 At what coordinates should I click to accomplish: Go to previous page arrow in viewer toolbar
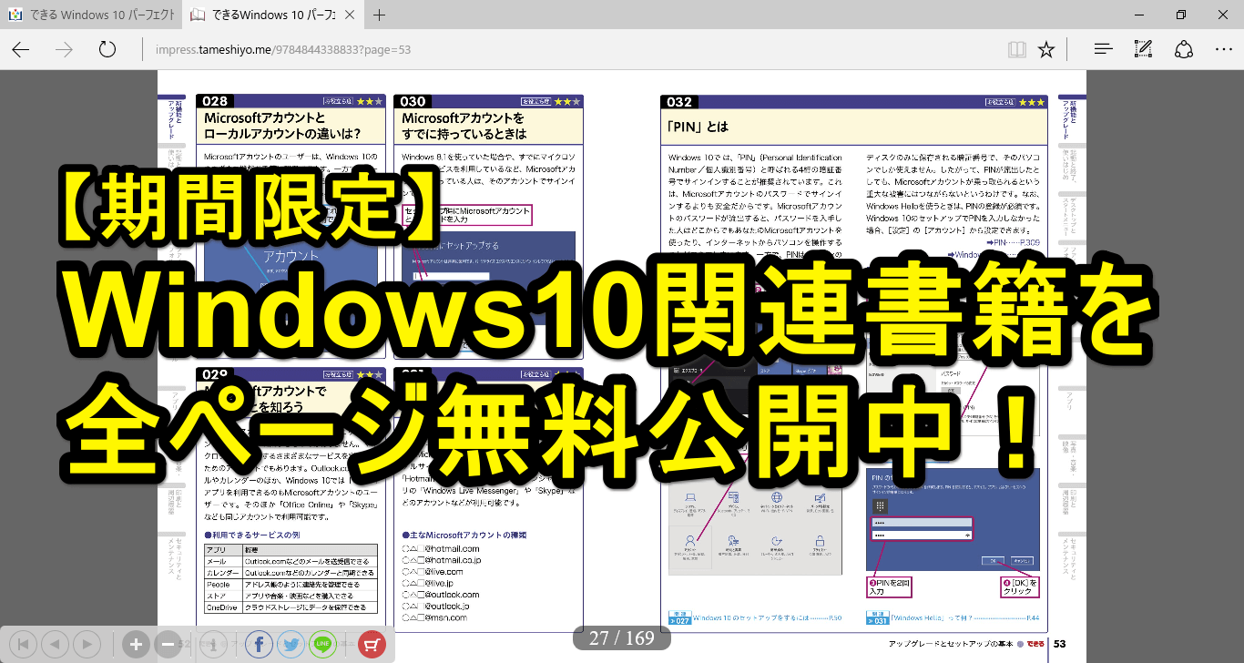55,645
